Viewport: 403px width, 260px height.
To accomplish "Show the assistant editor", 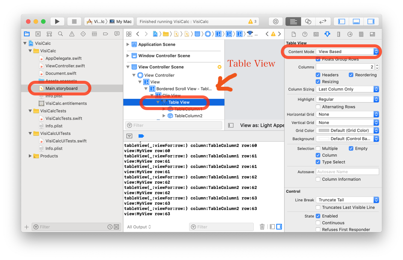I will 308,21.
